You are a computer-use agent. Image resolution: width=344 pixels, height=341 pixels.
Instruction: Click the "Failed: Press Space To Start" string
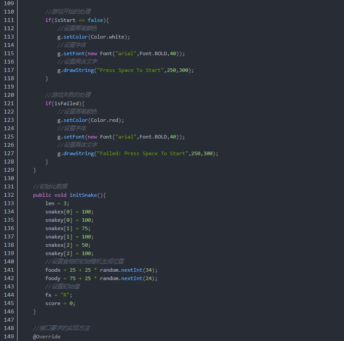click(x=143, y=153)
